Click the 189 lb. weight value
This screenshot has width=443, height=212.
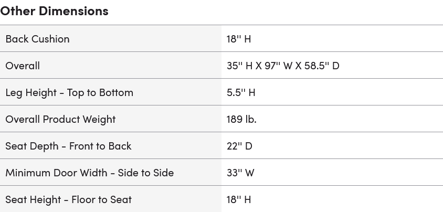click(x=241, y=119)
